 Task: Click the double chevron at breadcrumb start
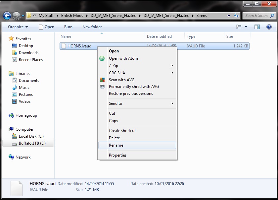(x=35, y=16)
